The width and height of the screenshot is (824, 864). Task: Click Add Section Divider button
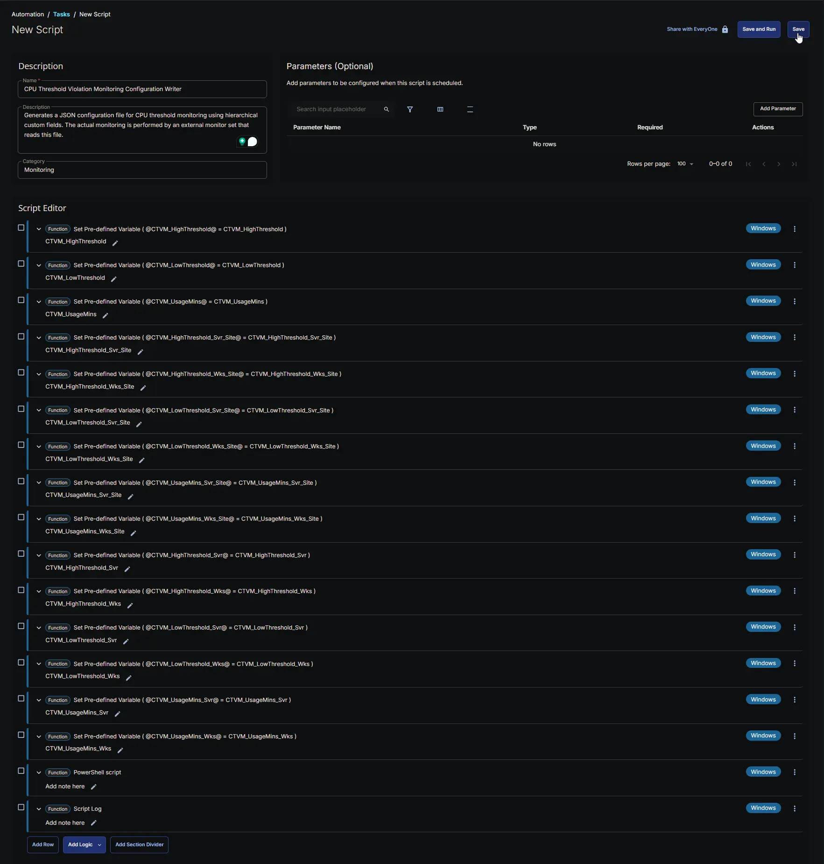[139, 845]
